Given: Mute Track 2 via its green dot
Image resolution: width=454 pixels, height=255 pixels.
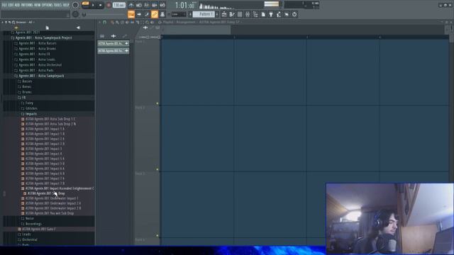Looking at the screenshot, I should [x=157, y=169].
